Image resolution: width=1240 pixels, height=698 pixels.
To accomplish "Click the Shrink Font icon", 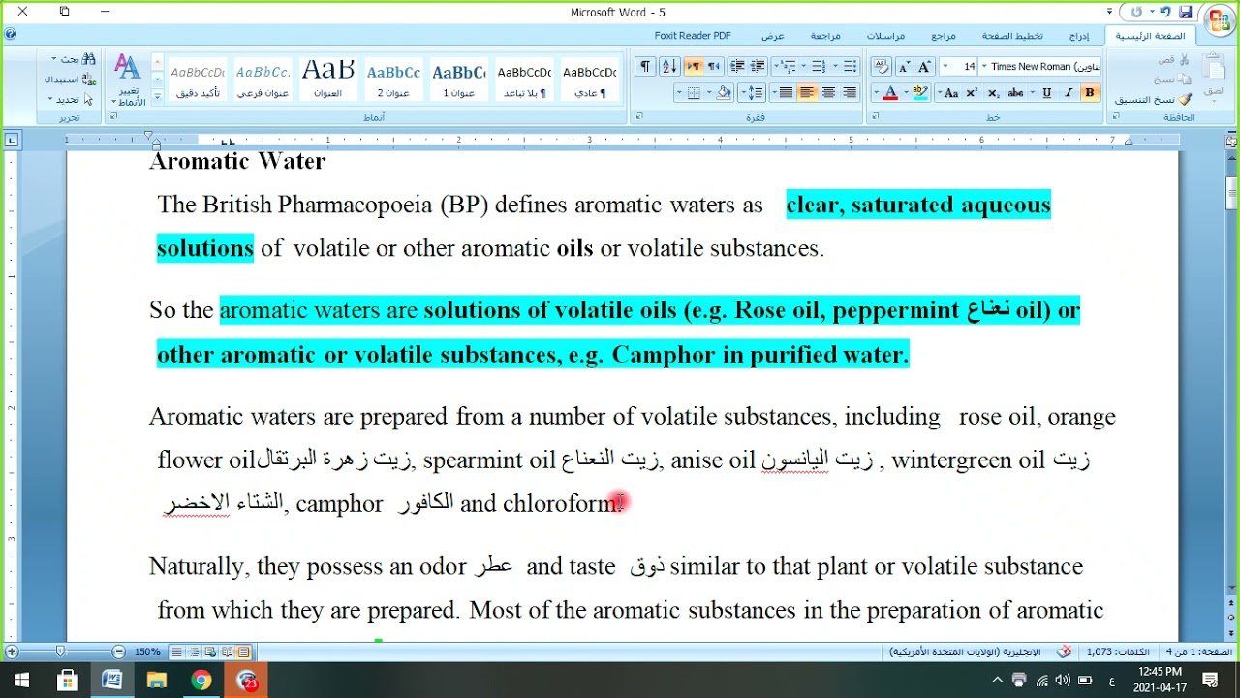I will (903, 66).
